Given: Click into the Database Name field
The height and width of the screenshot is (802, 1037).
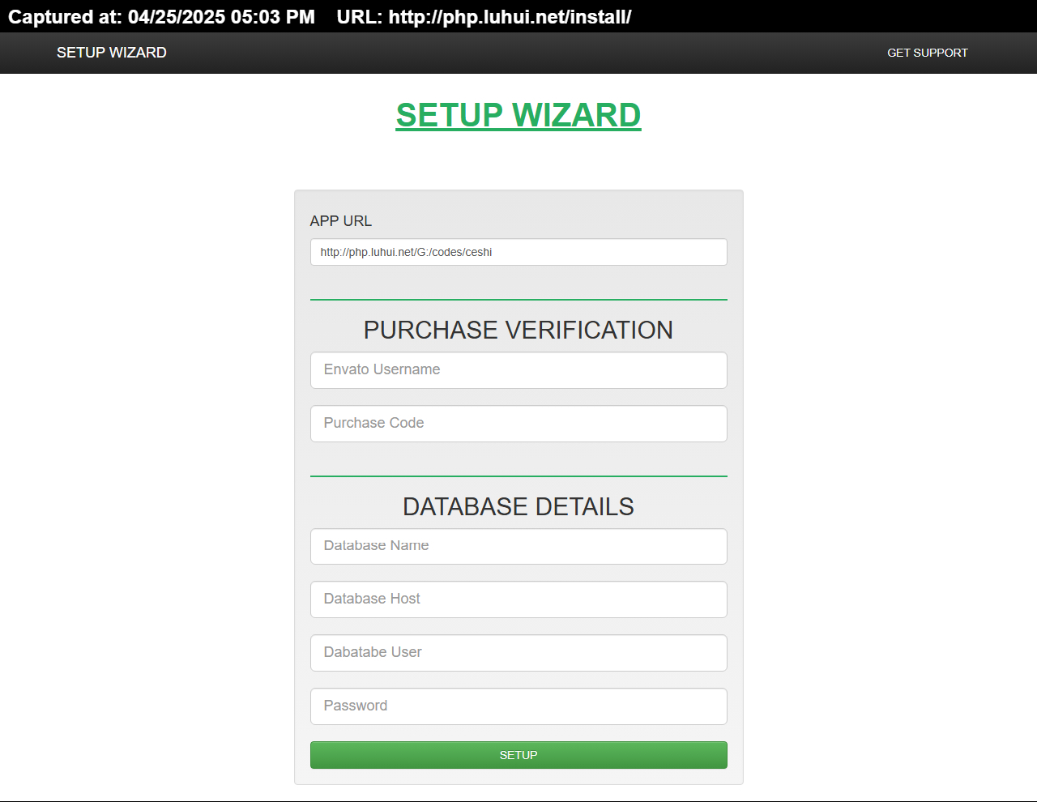Looking at the screenshot, I should coord(518,547).
